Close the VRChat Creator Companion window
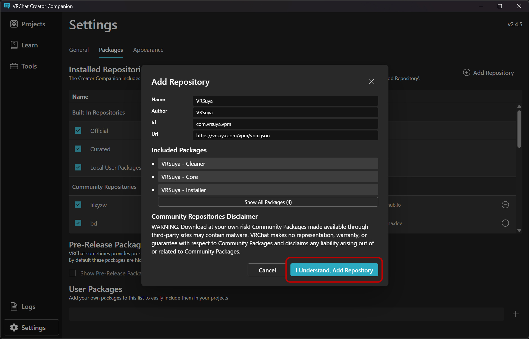Viewport: 529px width, 339px height. click(x=519, y=6)
